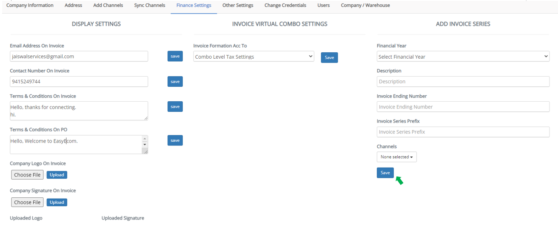This screenshot has width=558, height=228.
Task: Focus the Contact Number On Invoice field
Action: (x=79, y=81)
